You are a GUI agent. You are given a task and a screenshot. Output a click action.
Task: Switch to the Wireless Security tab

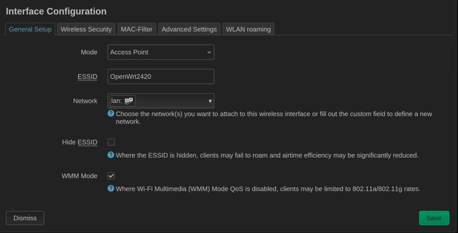pyautogui.click(x=86, y=29)
